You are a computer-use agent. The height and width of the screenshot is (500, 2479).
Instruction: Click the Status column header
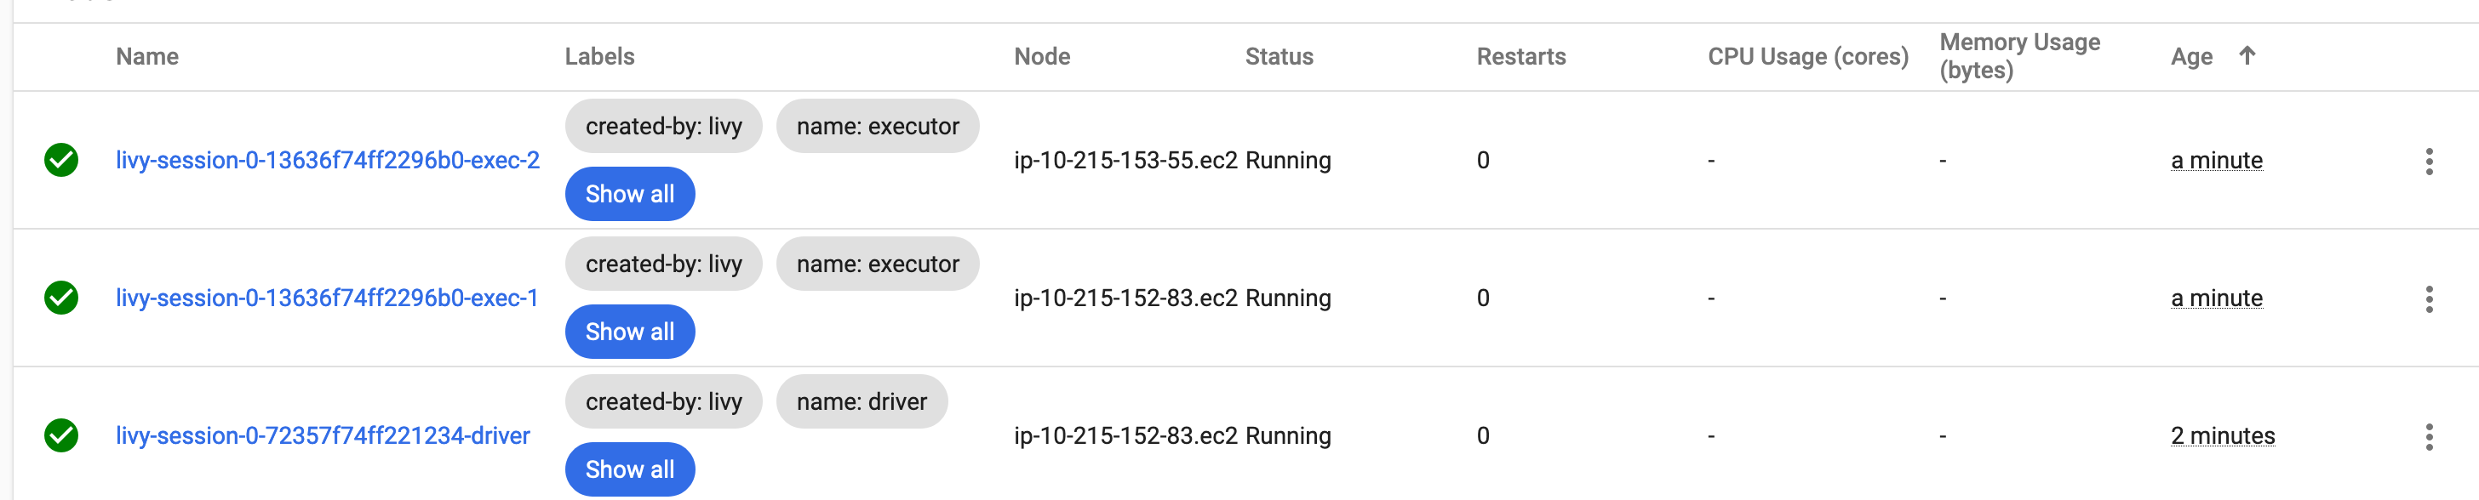pyautogui.click(x=1279, y=57)
